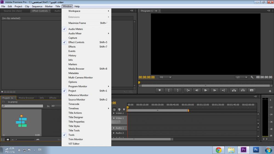This screenshot has height=154, width=274.
Task: Click the Photoshop icon in the taskbar
Action: (x=256, y=150)
